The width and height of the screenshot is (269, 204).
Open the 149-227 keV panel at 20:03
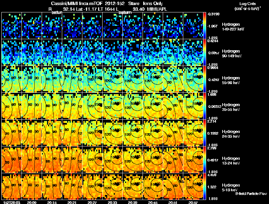pyautogui.click(x=12, y=26)
